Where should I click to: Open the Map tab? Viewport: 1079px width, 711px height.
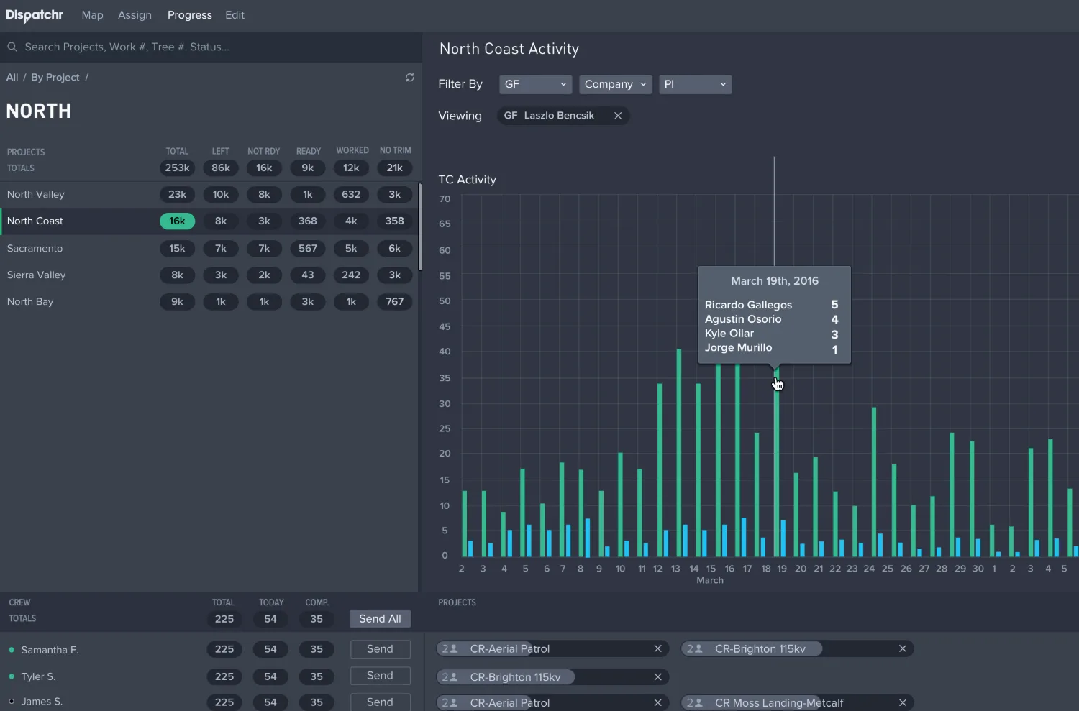(x=92, y=15)
